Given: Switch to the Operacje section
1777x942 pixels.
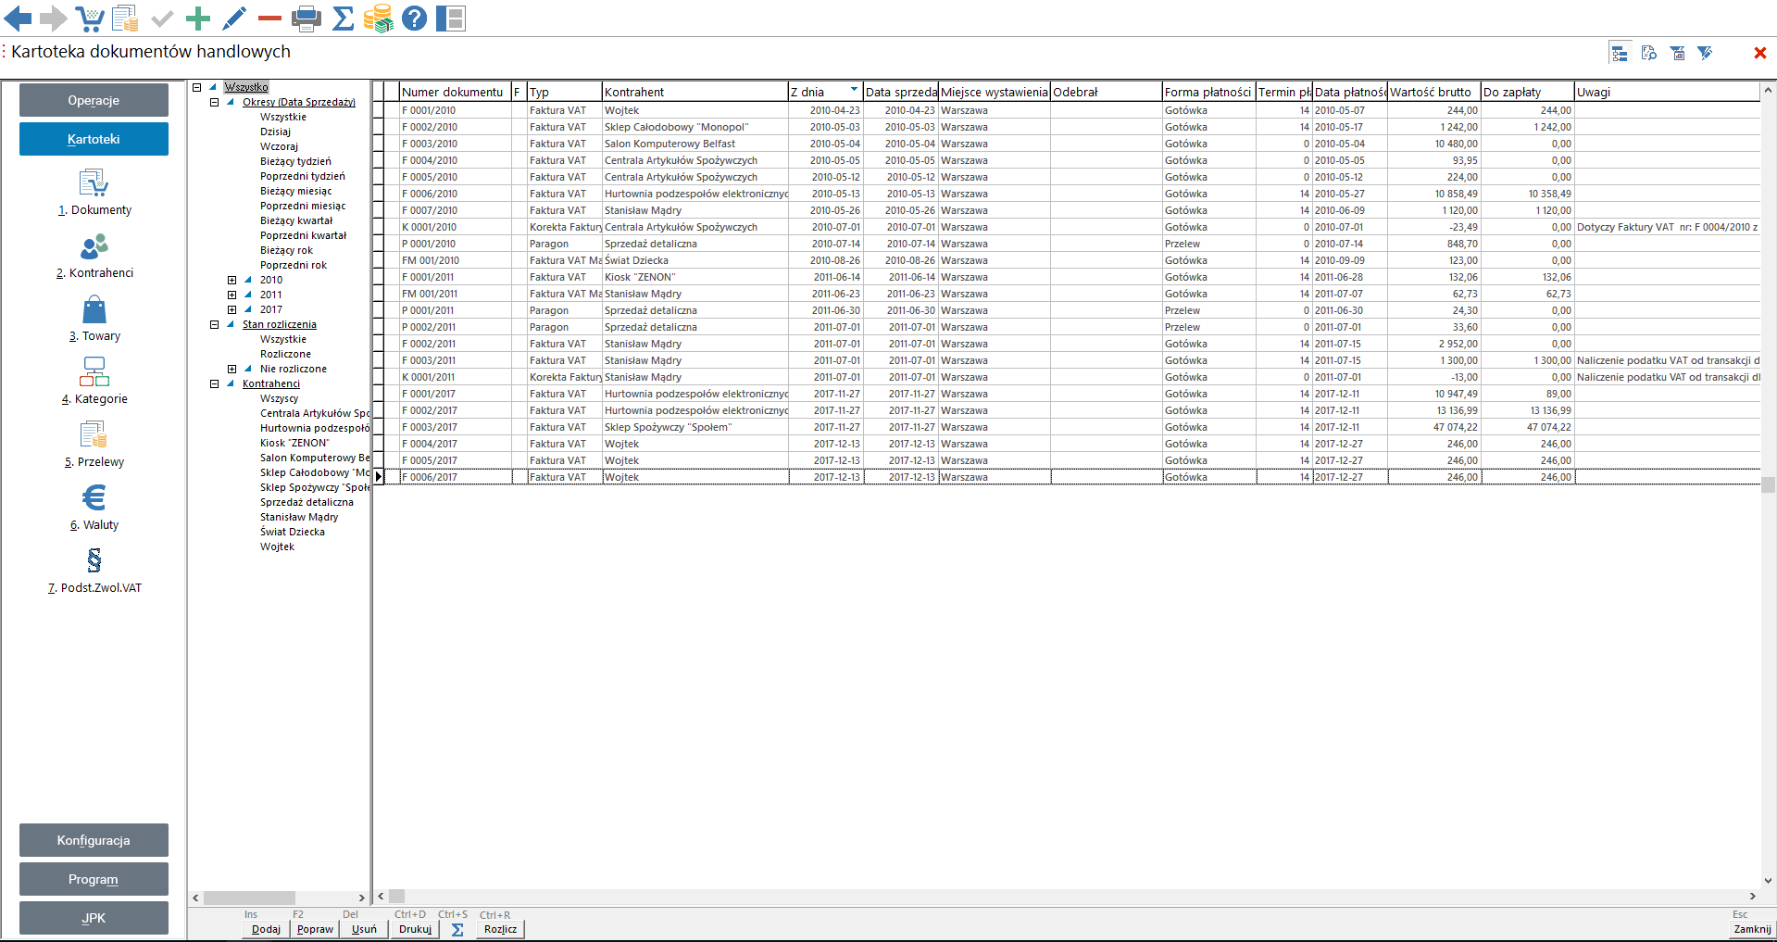Looking at the screenshot, I should pos(94,100).
